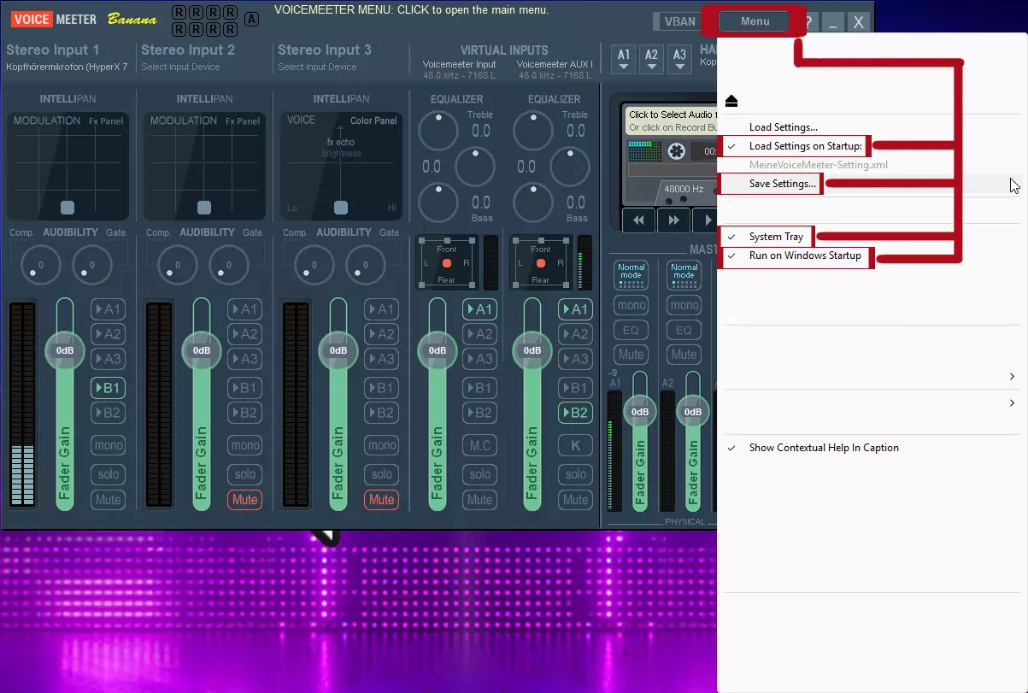Enable mono on Stereo Input 1
This screenshot has height=693, width=1028.
pos(109,445)
